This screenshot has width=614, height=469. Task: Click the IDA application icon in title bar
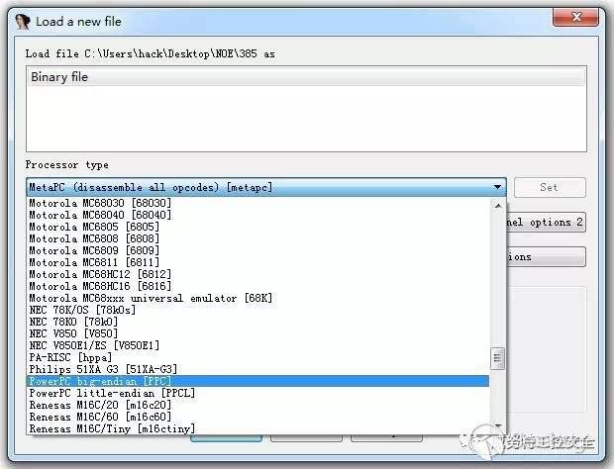pos(23,21)
